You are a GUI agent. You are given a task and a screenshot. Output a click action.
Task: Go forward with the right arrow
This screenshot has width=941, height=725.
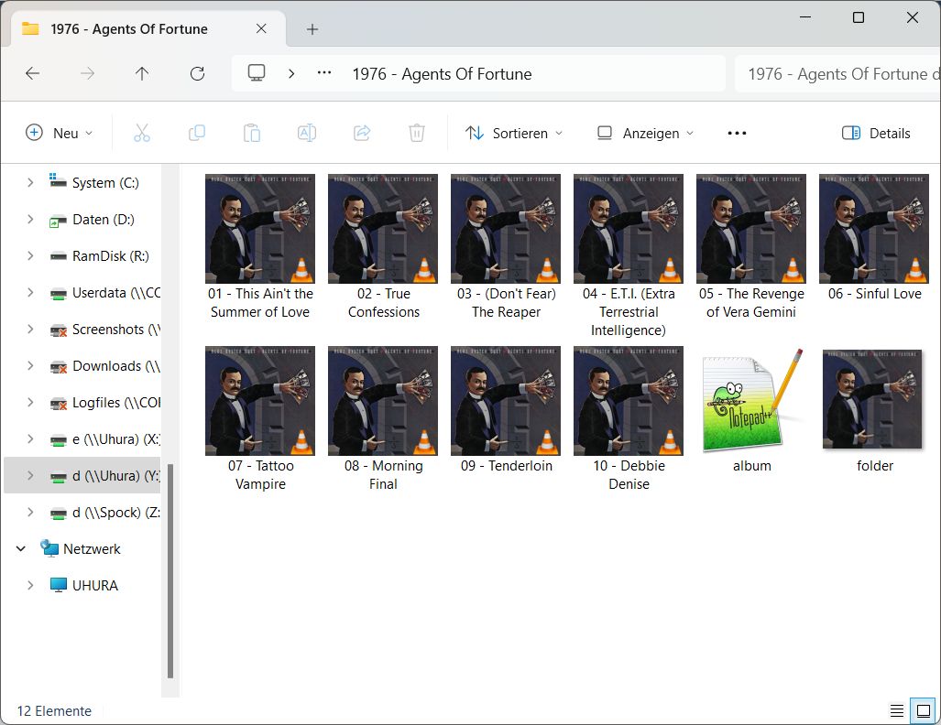click(88, 74)
